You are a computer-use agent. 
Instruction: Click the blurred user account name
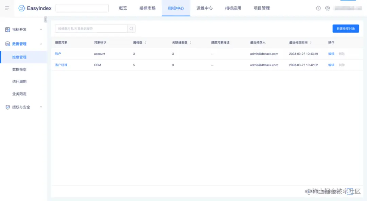click(348, 8)
